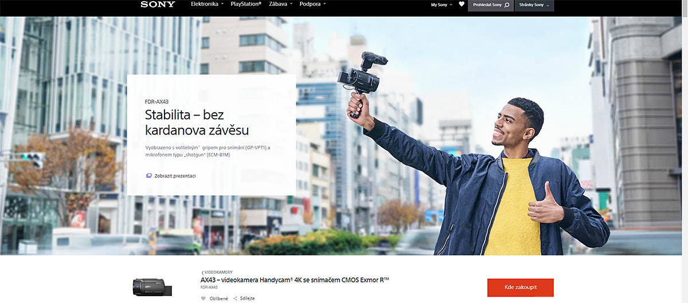The image size is (688, 303).
Task: Expand the Stránky Sony dropdown
Action: (534, 5)
